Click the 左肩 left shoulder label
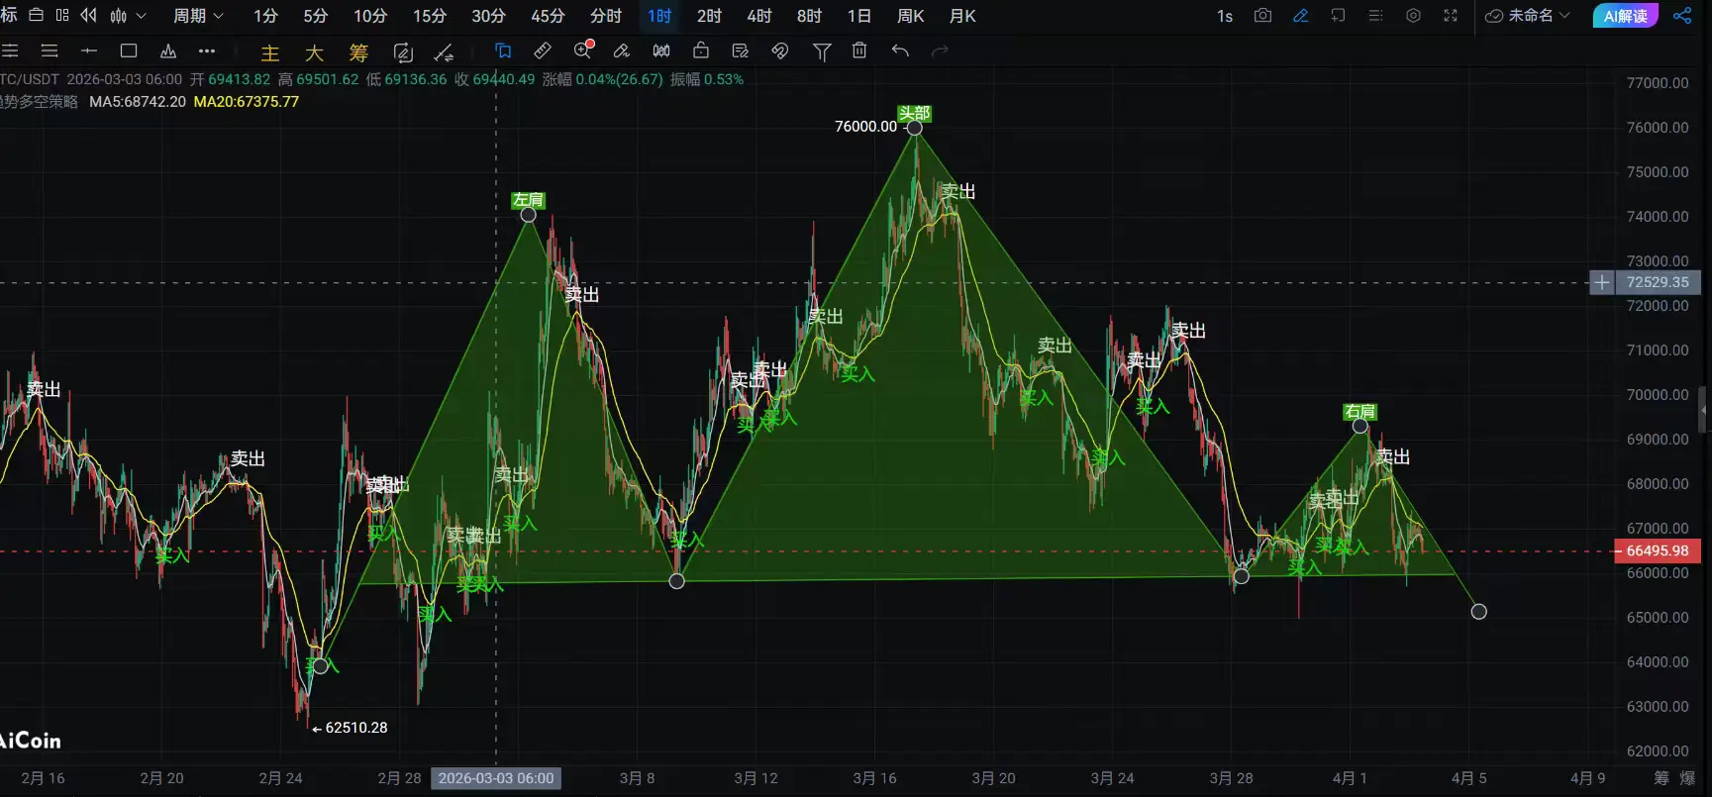The image size is (1712, 797). [529, 200]
